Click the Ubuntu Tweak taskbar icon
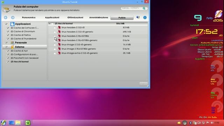 28,123
